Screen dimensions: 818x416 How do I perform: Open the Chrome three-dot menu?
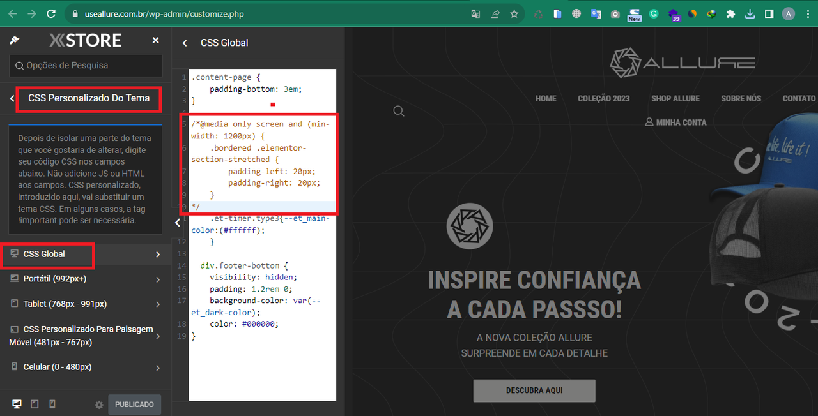808,13
